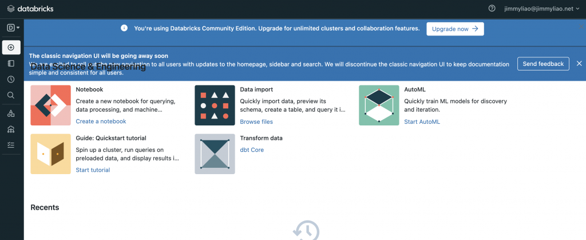Click the upgrade text in Community Edition banner
The width and height of the screenshot is (586, 240).
coord(277,29)
